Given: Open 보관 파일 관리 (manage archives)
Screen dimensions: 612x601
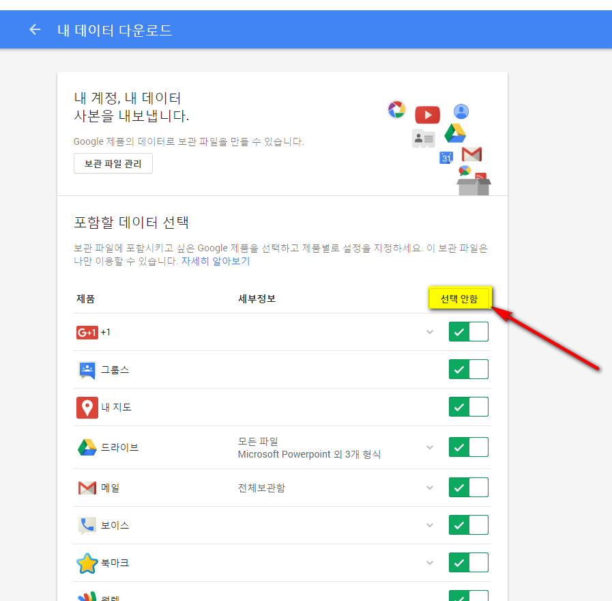Looking at the screenshot, I should click(x=113, y=163).
